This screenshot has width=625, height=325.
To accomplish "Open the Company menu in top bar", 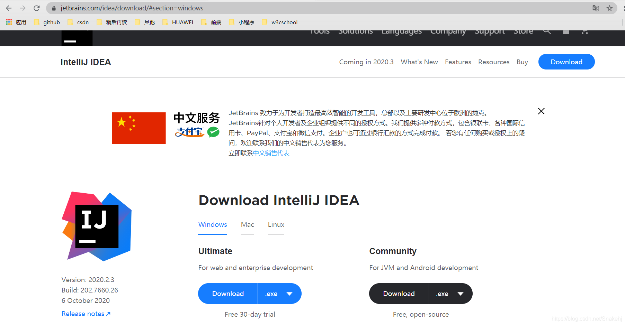I will click(448, 32).
